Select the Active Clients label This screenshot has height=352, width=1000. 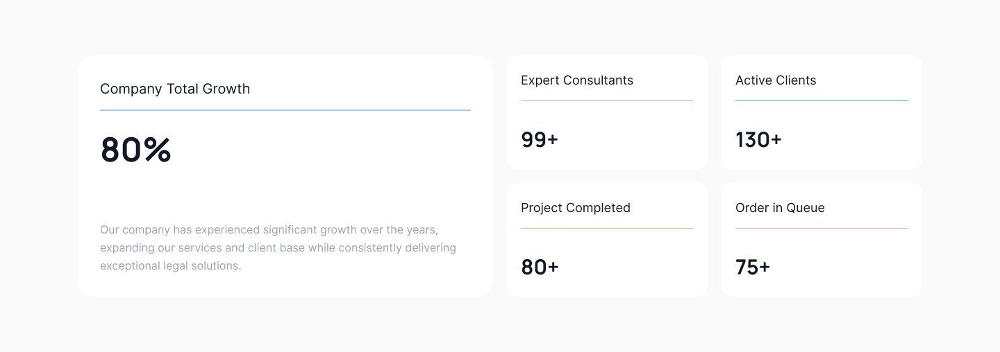tap(775, 80)
